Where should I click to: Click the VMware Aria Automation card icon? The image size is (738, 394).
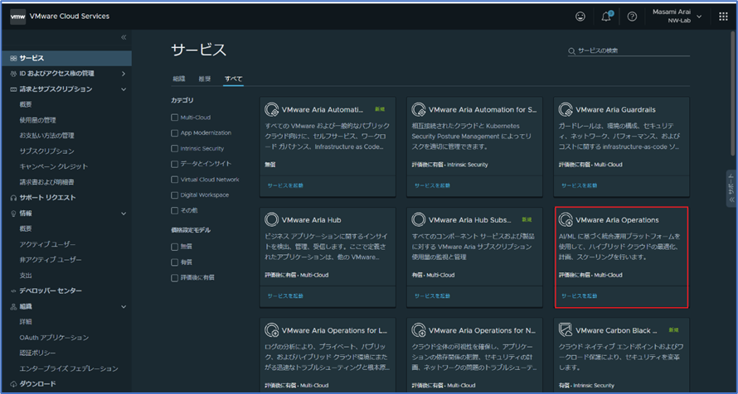click(x=272, y=110)
